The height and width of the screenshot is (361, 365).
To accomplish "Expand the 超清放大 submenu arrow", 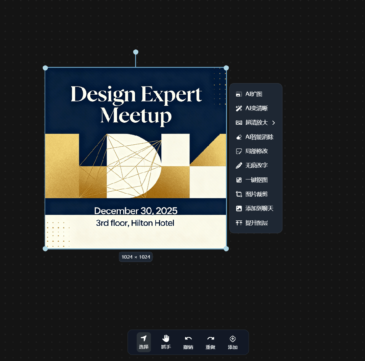I will pyautogui.click(x=274, y=123).
